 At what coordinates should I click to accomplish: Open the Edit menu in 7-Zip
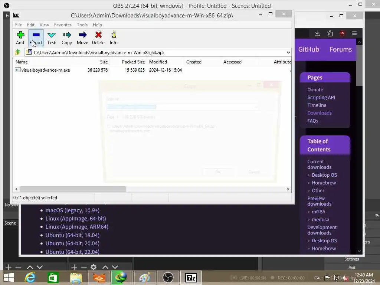pyautogui.click(x=31, y=25)
